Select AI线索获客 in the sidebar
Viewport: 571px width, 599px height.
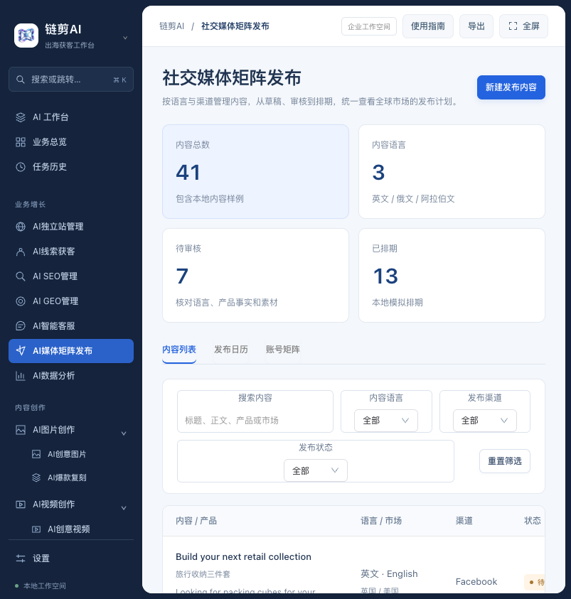pyautogui.click(x=71, y=252)
